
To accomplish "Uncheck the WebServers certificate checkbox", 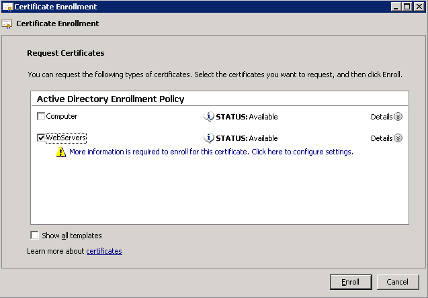I will [41, 138].
